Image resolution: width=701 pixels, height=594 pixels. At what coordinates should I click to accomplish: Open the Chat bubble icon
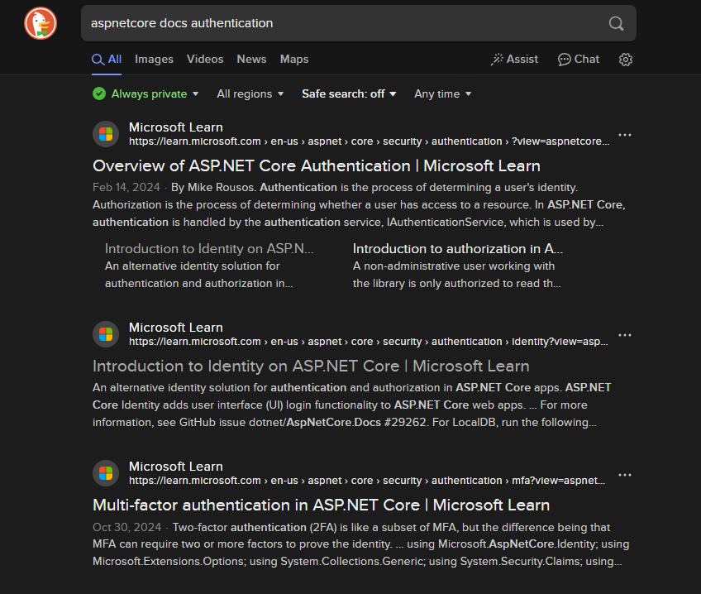point(579,60)
